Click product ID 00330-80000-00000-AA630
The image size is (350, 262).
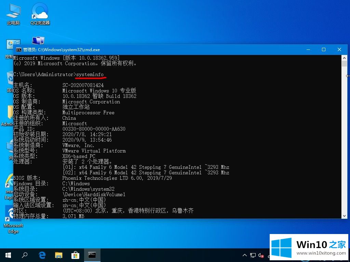(x=94, y=129)
